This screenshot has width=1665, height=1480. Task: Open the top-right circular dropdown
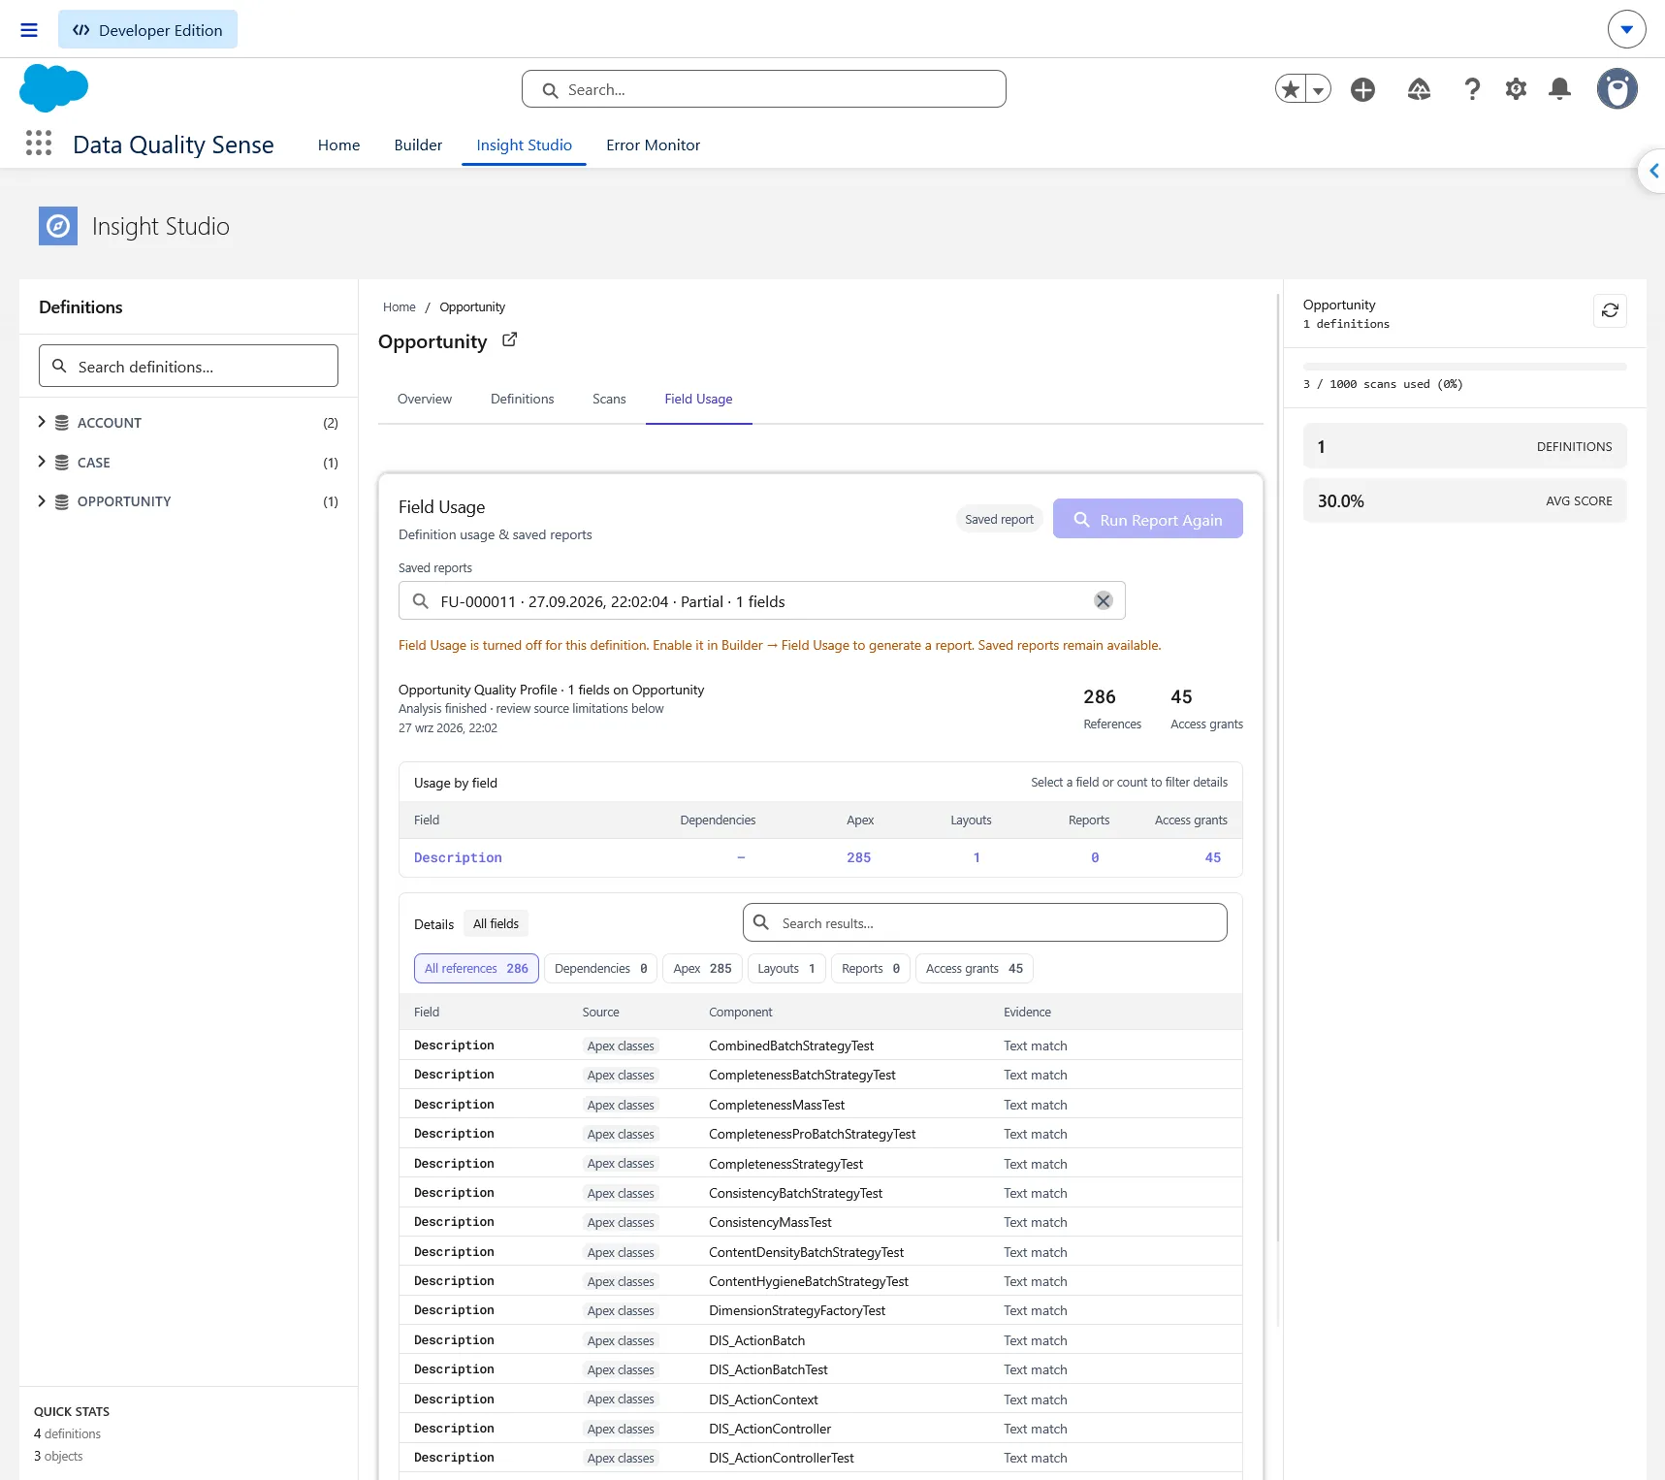(x=1627, y=29)
